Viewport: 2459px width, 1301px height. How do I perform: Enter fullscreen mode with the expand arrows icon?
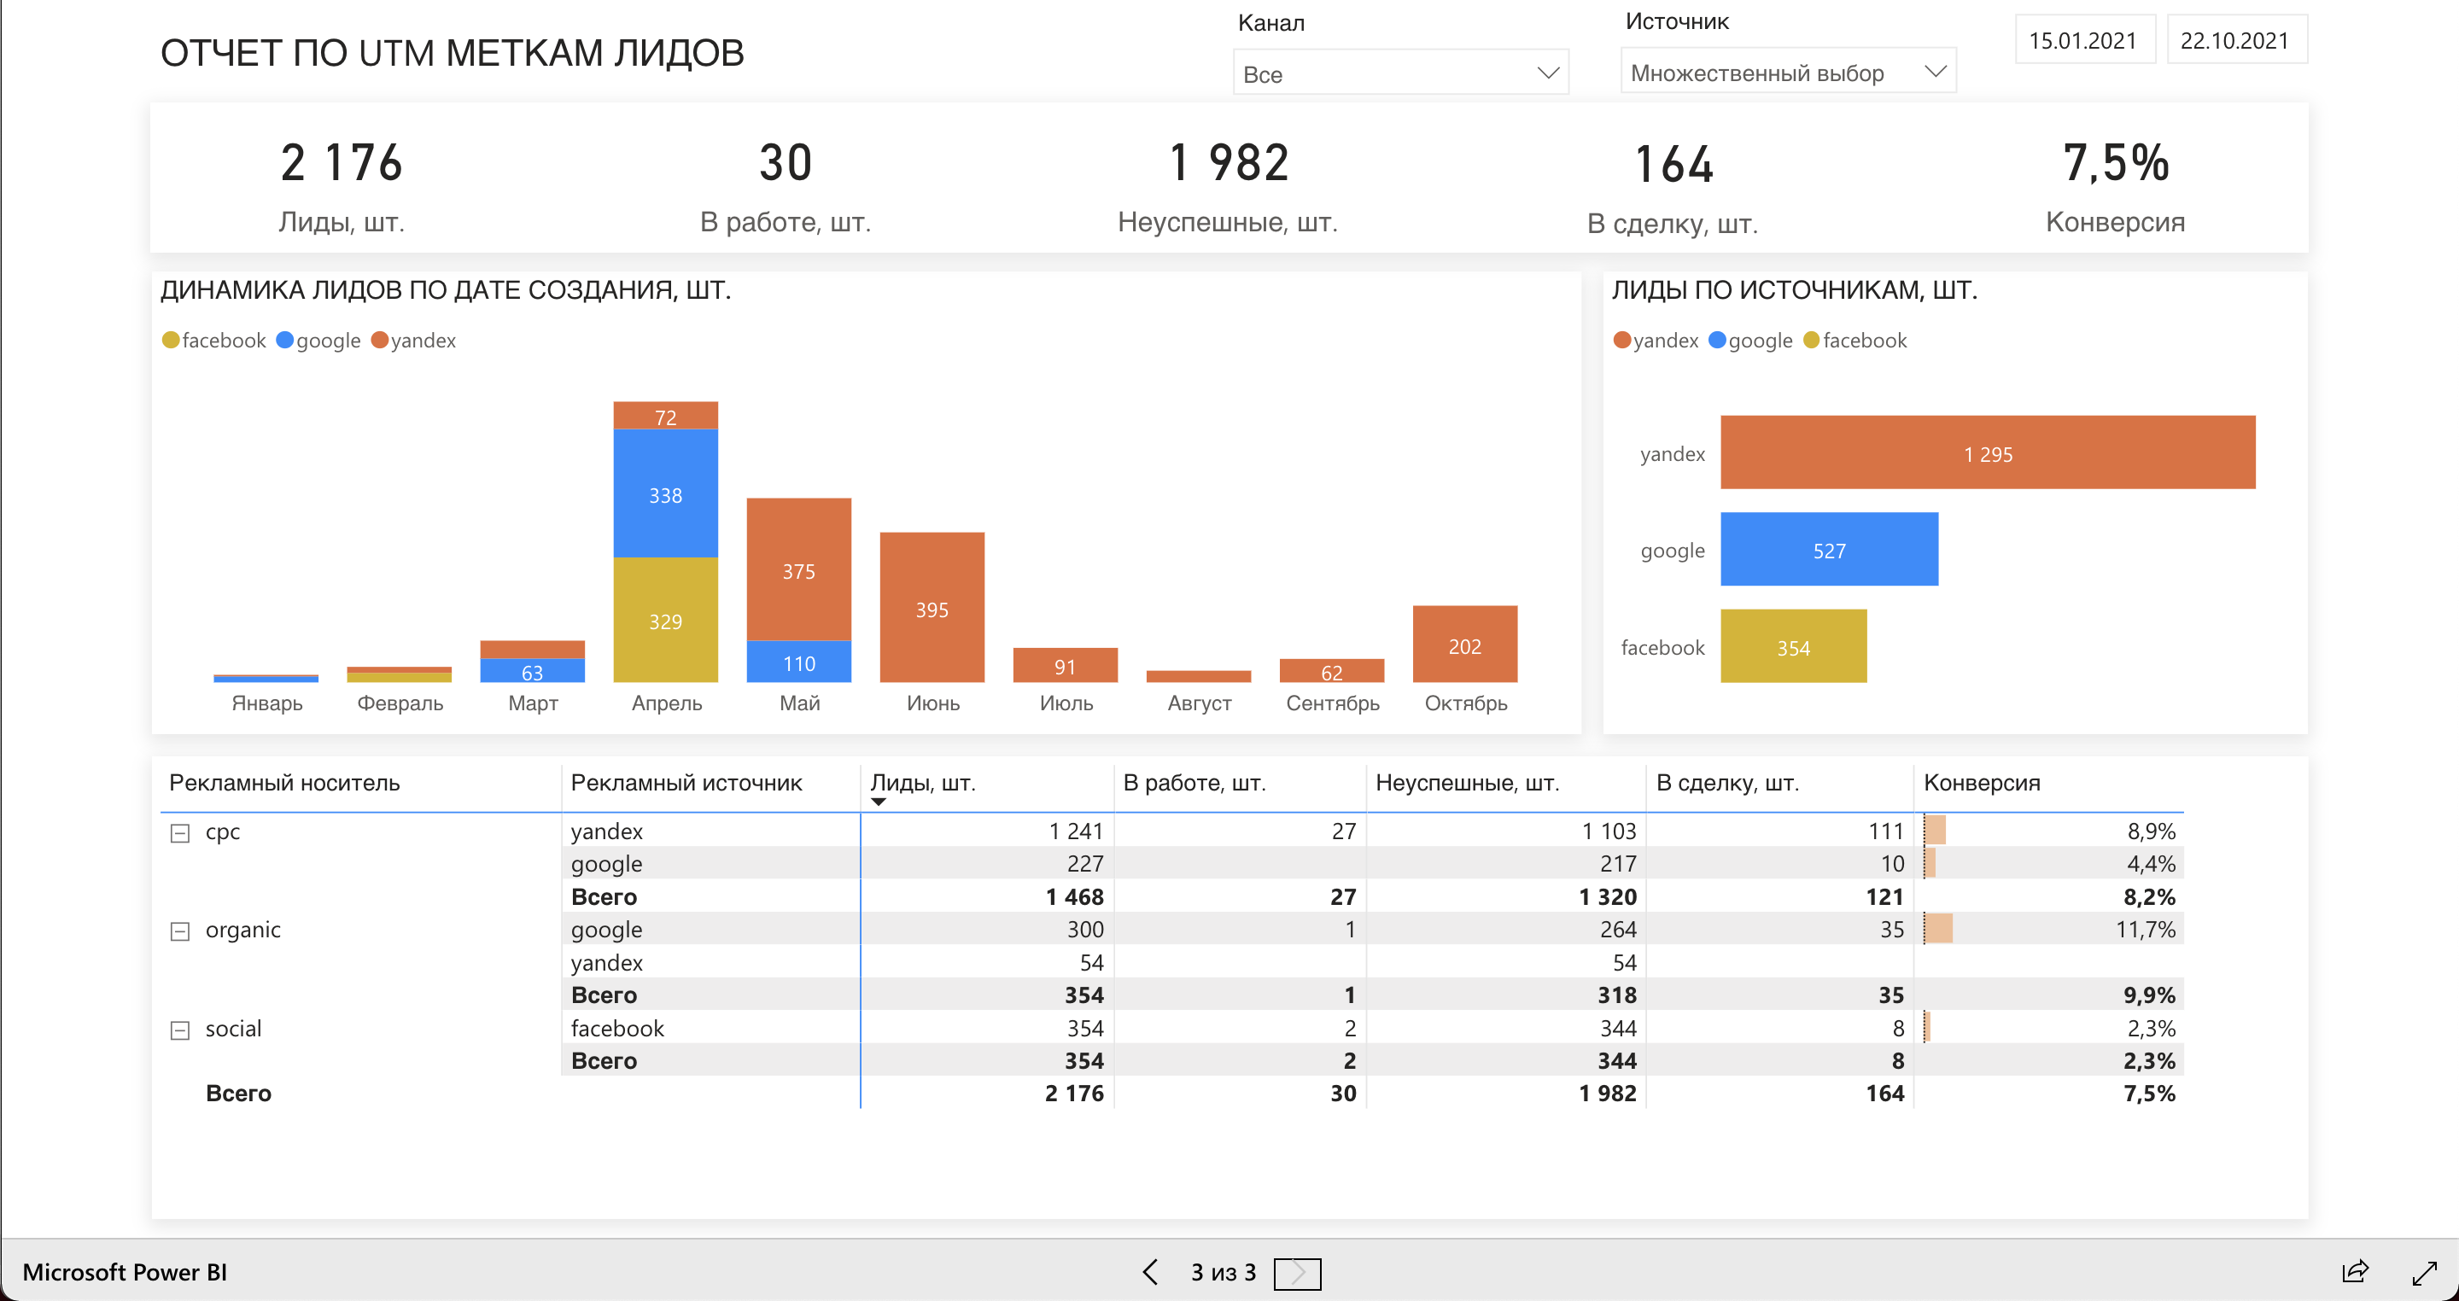tap(2424, 1272)
